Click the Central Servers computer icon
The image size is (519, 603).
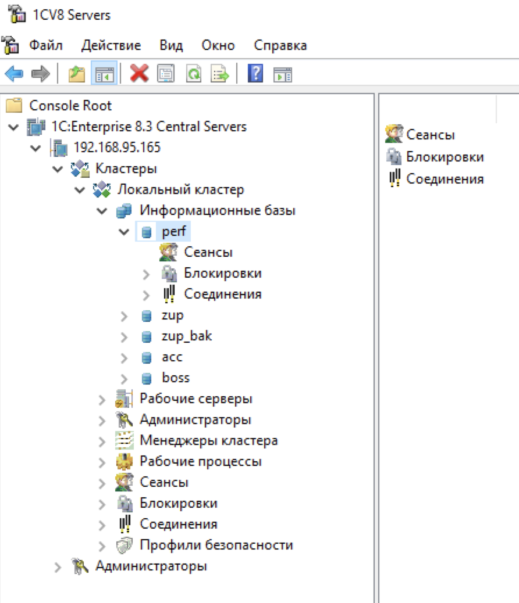point(36,127)
